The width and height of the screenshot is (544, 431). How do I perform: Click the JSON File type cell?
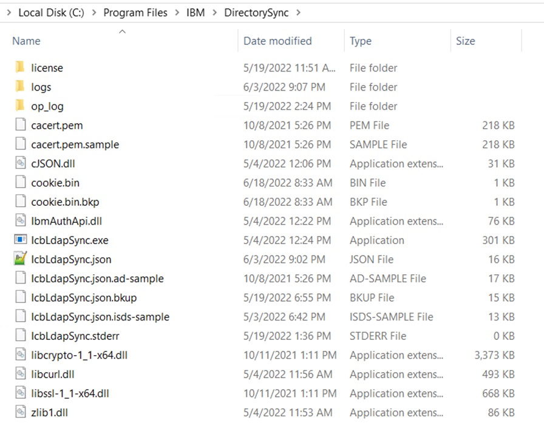pyautogui.click(x=372, y=259)
